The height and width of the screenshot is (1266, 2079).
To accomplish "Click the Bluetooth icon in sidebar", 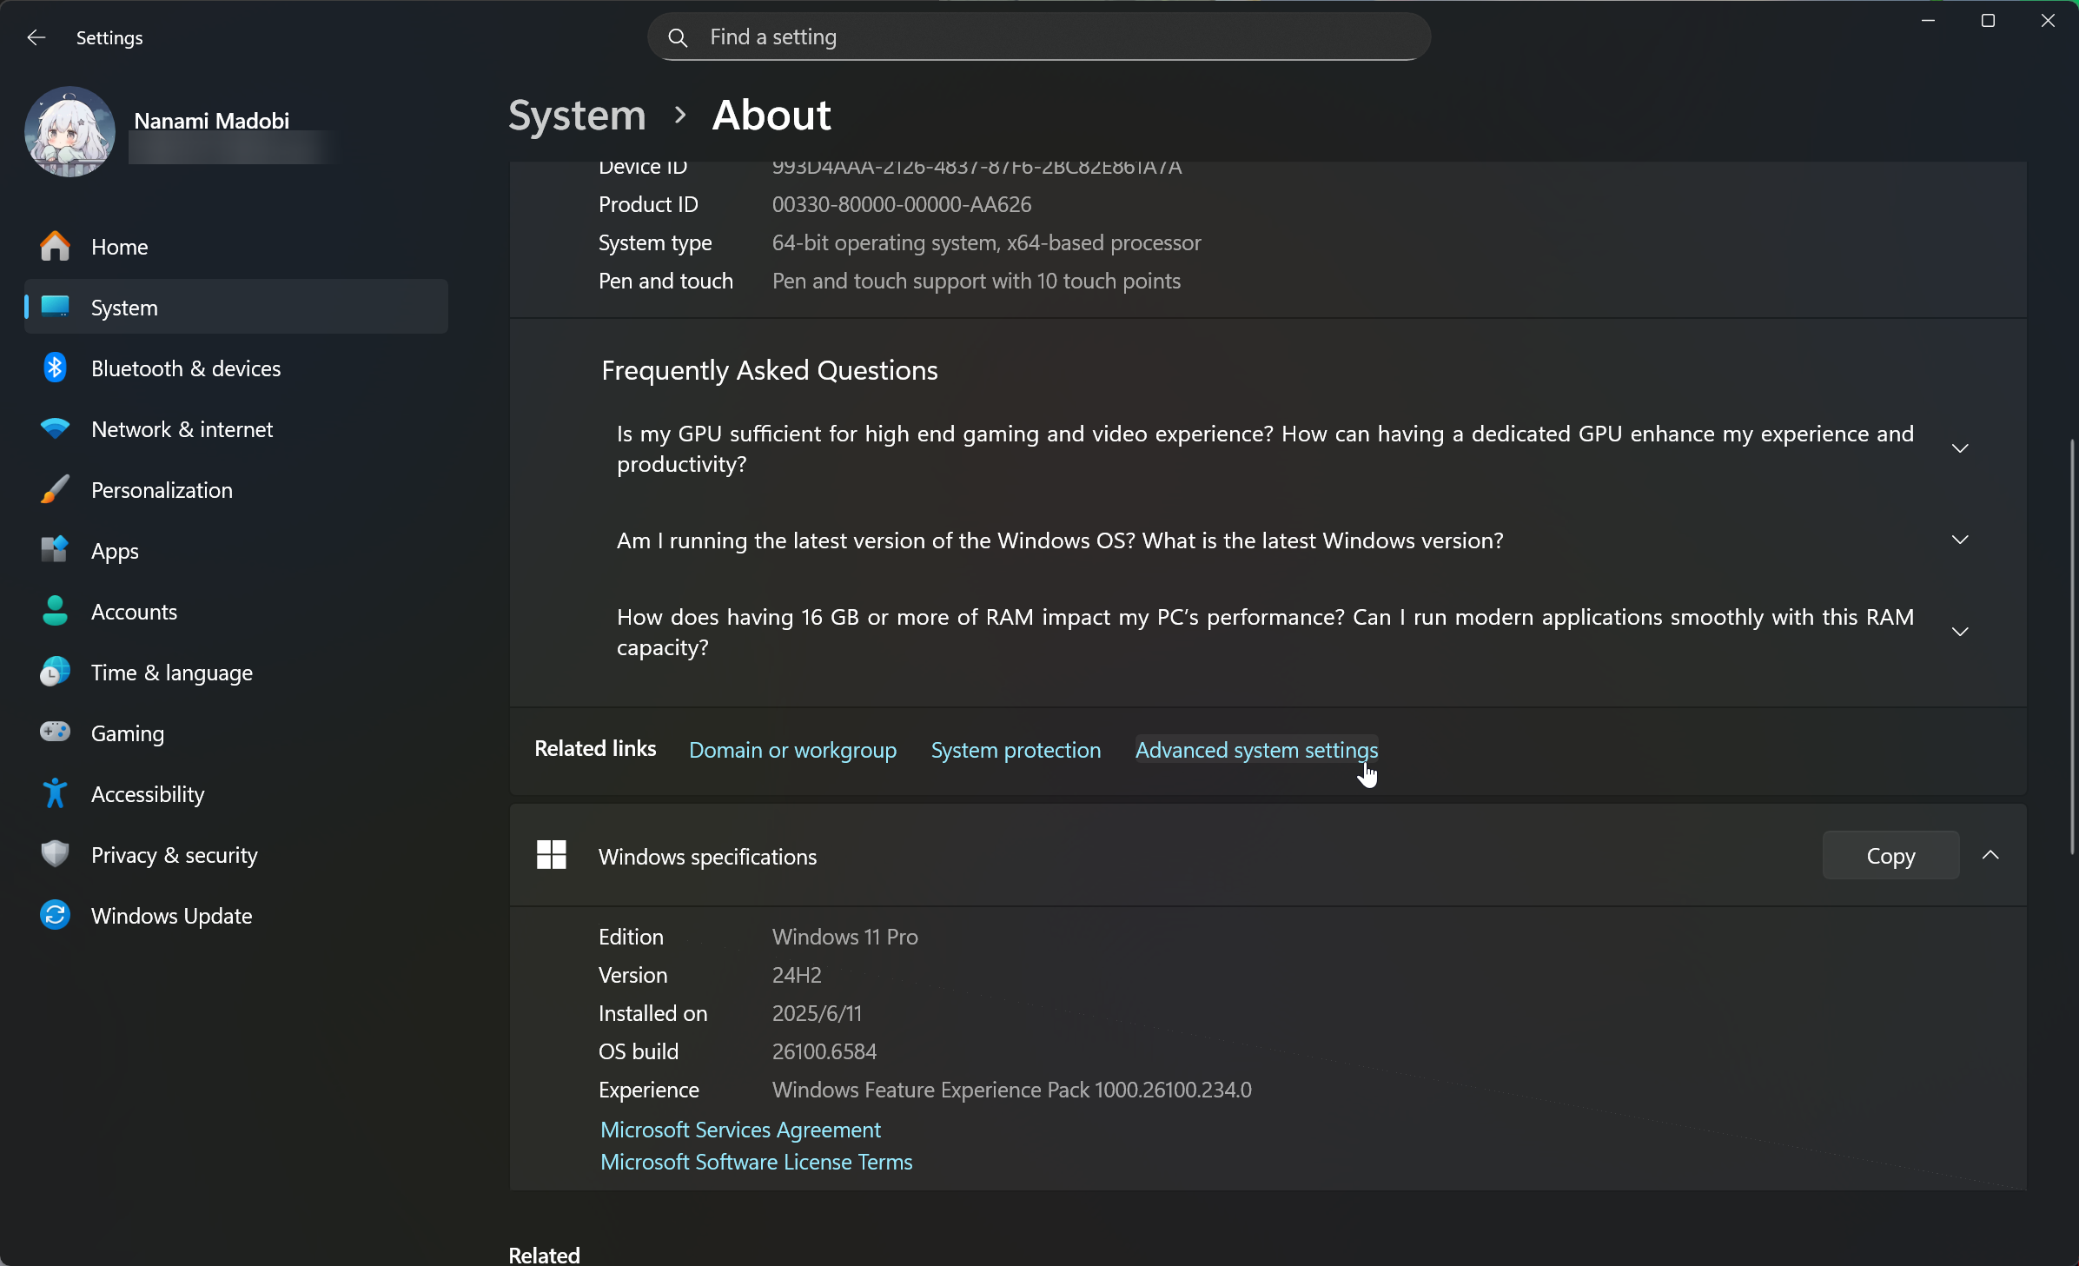I will 55,368.
